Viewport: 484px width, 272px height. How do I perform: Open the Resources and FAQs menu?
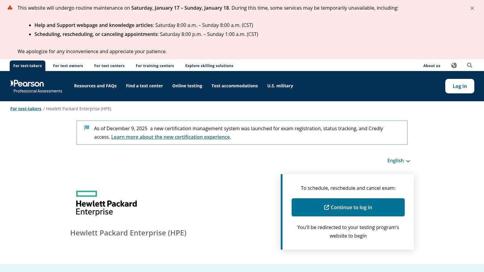(95, 86)
